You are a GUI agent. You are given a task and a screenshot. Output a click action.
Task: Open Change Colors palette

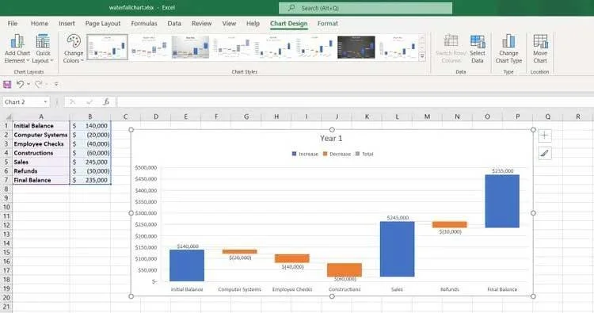tap(74, 49)
